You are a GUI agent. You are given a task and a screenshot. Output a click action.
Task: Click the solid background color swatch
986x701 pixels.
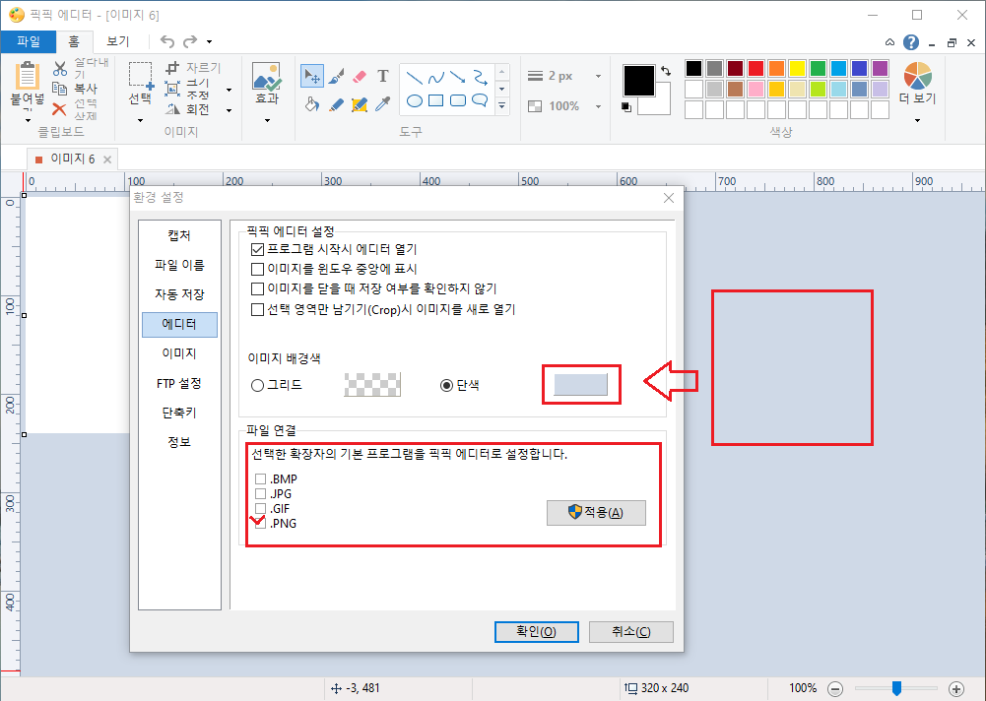580,384
